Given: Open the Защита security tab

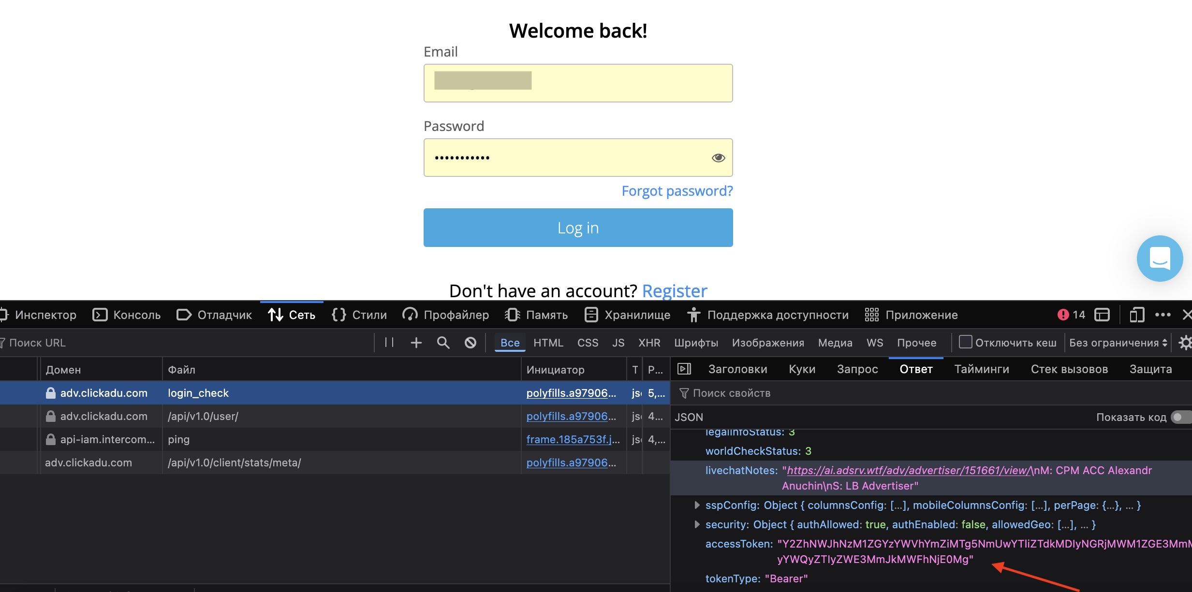Looking at the screenshot, I should [x=1151, y=369].
